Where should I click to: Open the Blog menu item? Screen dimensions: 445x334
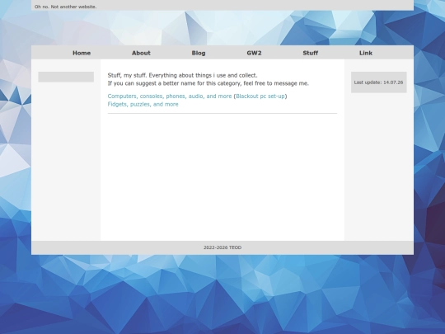pyautogui.click(x=199, y=53)
